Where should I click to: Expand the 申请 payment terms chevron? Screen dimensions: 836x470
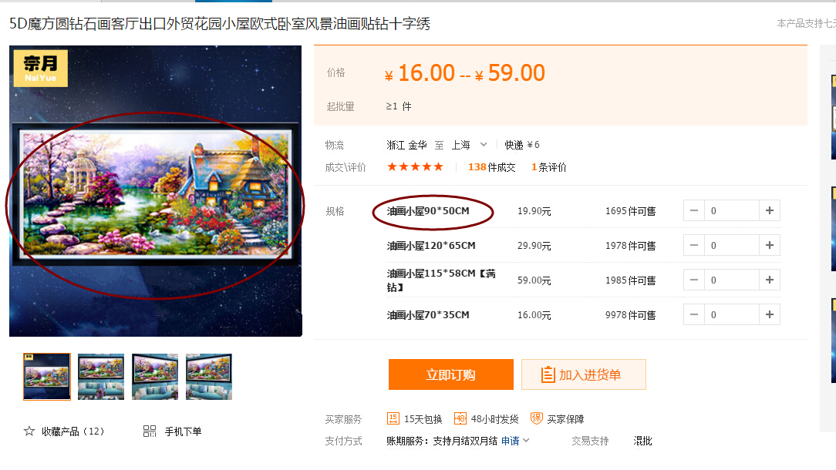pyautogui.click(x=526, y=440)
